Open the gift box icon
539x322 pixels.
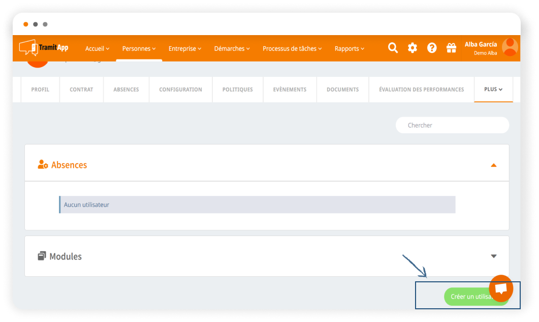[451, 48]
